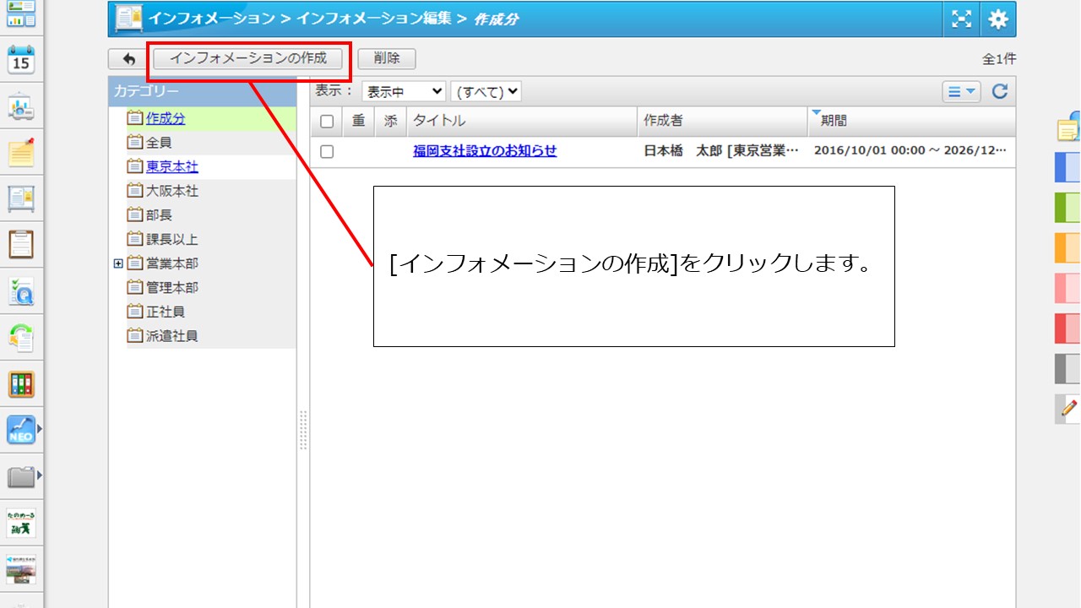1081x608 pixels.
Task: Open the blue NEO app icon
Action: [21, 430]
